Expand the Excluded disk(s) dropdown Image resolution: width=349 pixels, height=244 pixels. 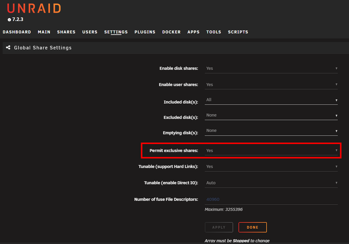point(271,115)
